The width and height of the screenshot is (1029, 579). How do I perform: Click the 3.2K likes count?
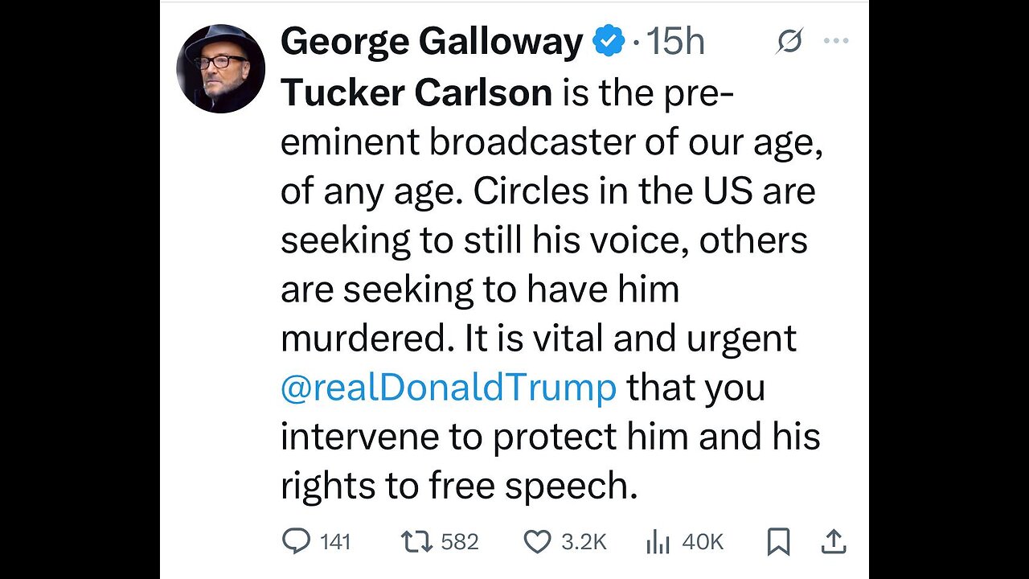[584, 543]
